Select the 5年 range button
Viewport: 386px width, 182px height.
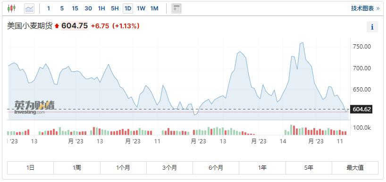tap(309, 168)
